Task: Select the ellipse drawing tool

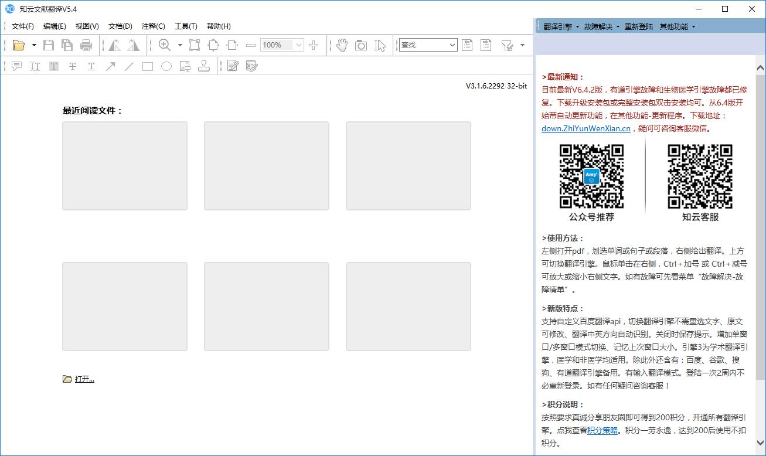Action: [166, 66]
